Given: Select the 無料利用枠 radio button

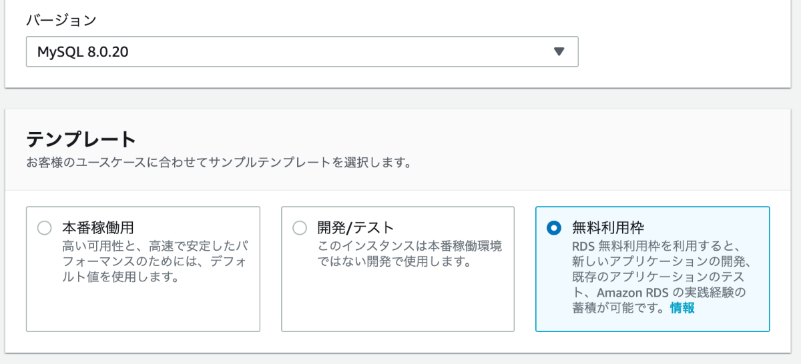Looking at the screenshot, I should 553,228.
